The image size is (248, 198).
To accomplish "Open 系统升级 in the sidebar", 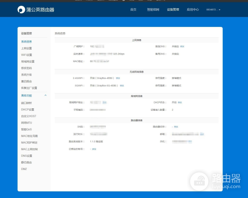I will [x=26, y=75].
